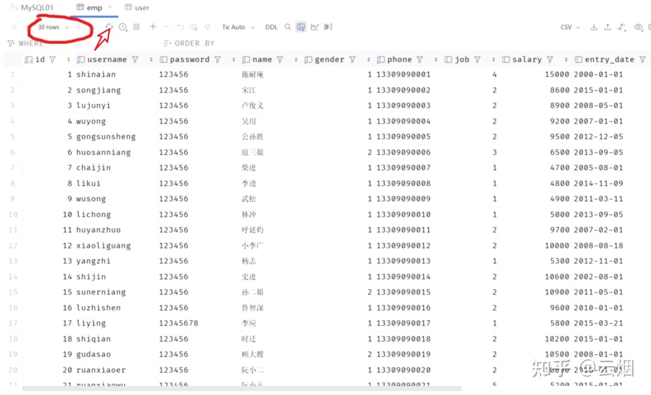The width and height of the screenshot is (651, 395).
Task: Open the chart view icon
Action: [x=315, y=27]
